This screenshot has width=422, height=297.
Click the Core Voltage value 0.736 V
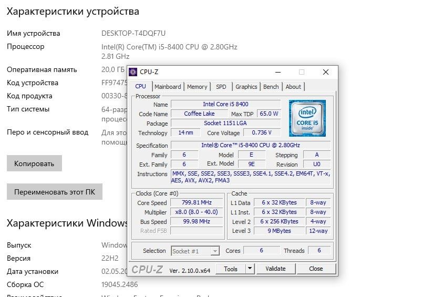[262, 133]
